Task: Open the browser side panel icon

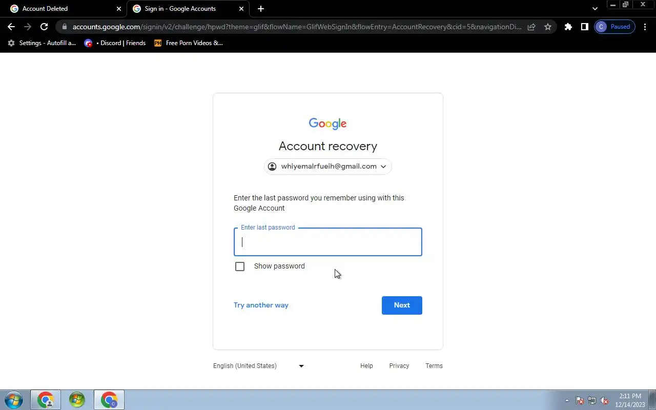Action: [584, 27]
